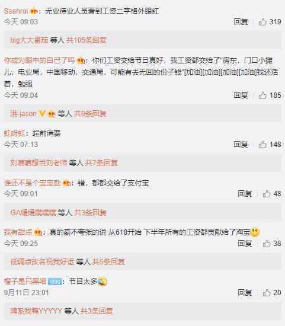Image resolution: width=285 pixels, height=326 pixels.
Task: Open 我有甜点's profile
Action: pyautogui.click(x=18, y=232)
